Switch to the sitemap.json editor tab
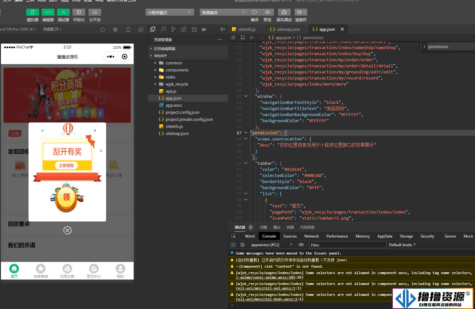Image resolution: width=475 pixels, height=309 pixels. click(288, 29)
